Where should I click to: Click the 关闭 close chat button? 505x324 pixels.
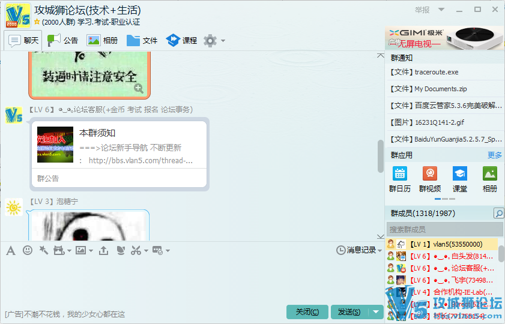307,312
